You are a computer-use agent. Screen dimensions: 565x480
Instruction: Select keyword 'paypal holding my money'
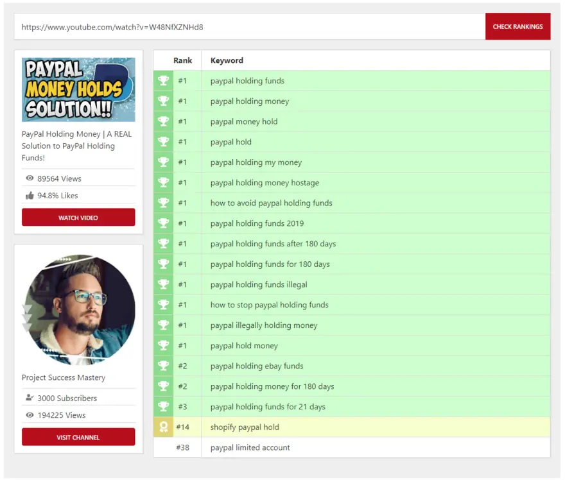[256, 162]
